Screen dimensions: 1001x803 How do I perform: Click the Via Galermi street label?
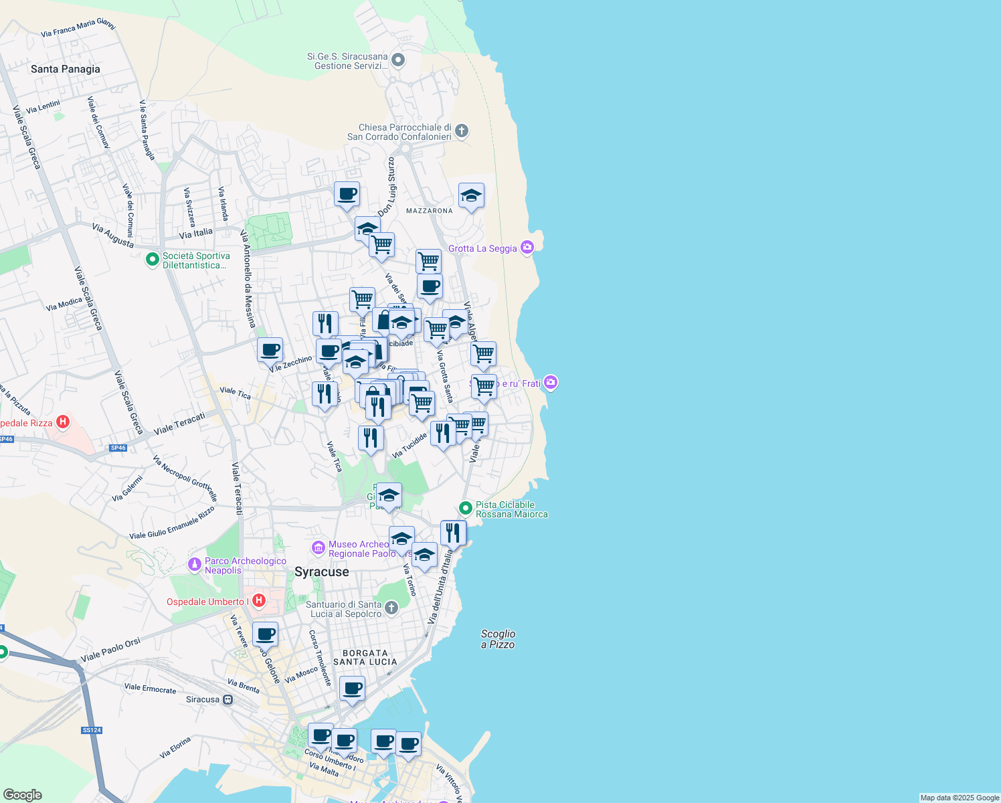pyautogui.click(x=128, y=488)
